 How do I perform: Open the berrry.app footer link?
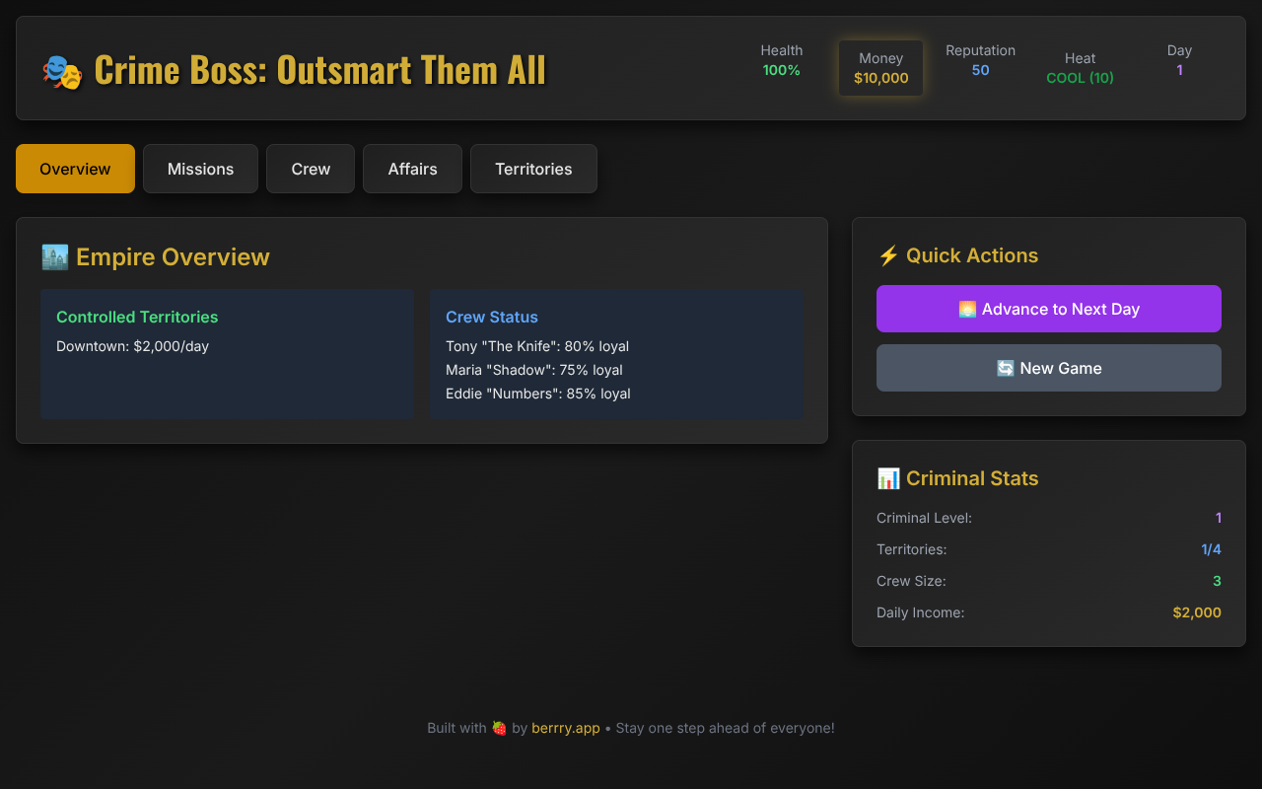[x=565, y=729]
